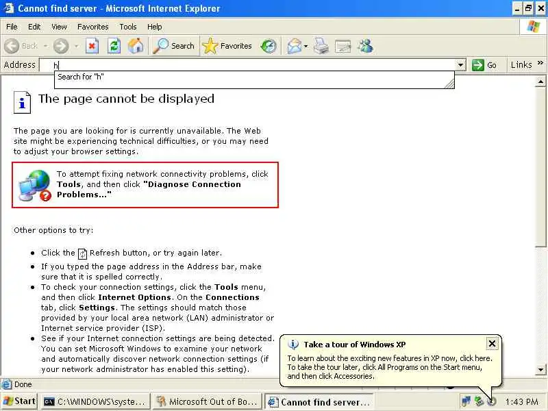Screen dimensions: 548x411
Task: Expand the Forward history dropdown arrow
Action: (76, 46)
